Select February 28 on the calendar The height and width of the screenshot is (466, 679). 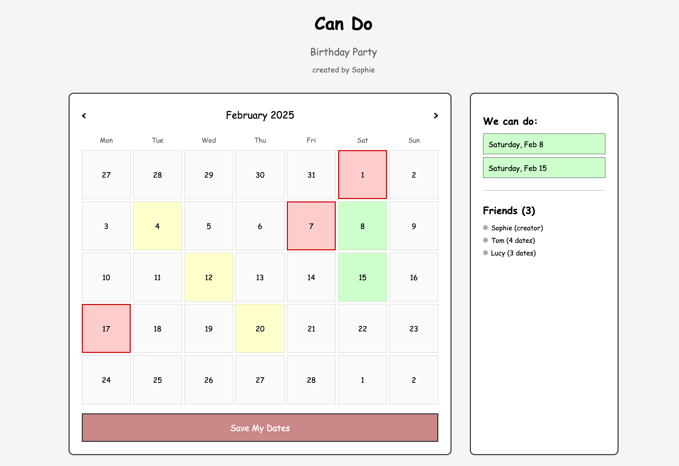[x=311, y=380]
